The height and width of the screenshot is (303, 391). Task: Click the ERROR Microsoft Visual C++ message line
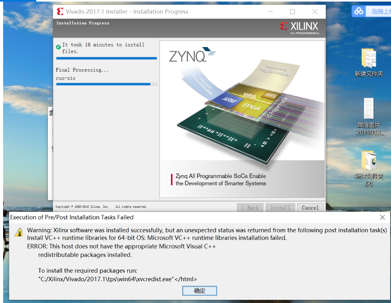[x=121, y=246]
